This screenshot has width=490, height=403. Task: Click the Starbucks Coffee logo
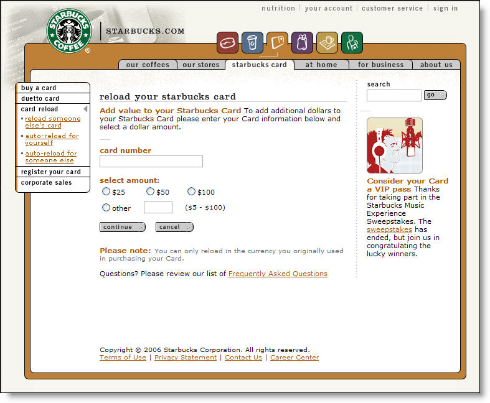(x=68, y=30)
